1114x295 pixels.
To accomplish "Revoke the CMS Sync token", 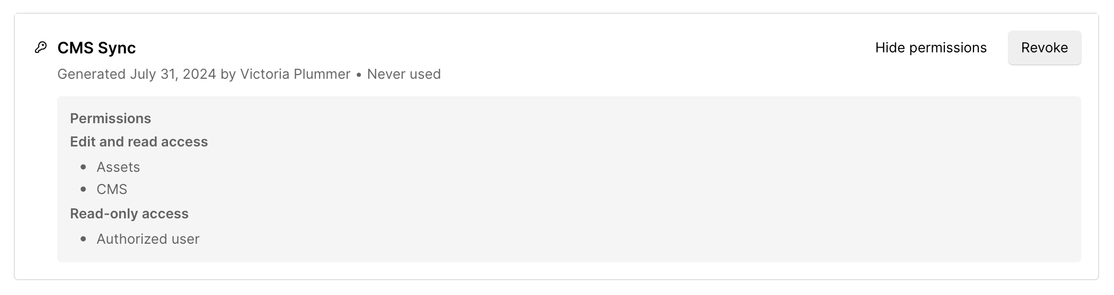I will pyautogui.click(x=1044, y=48).
